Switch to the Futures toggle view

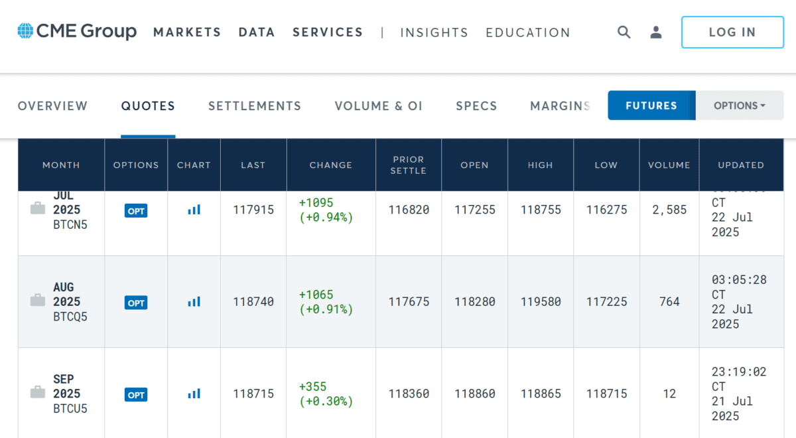(651, 106)
